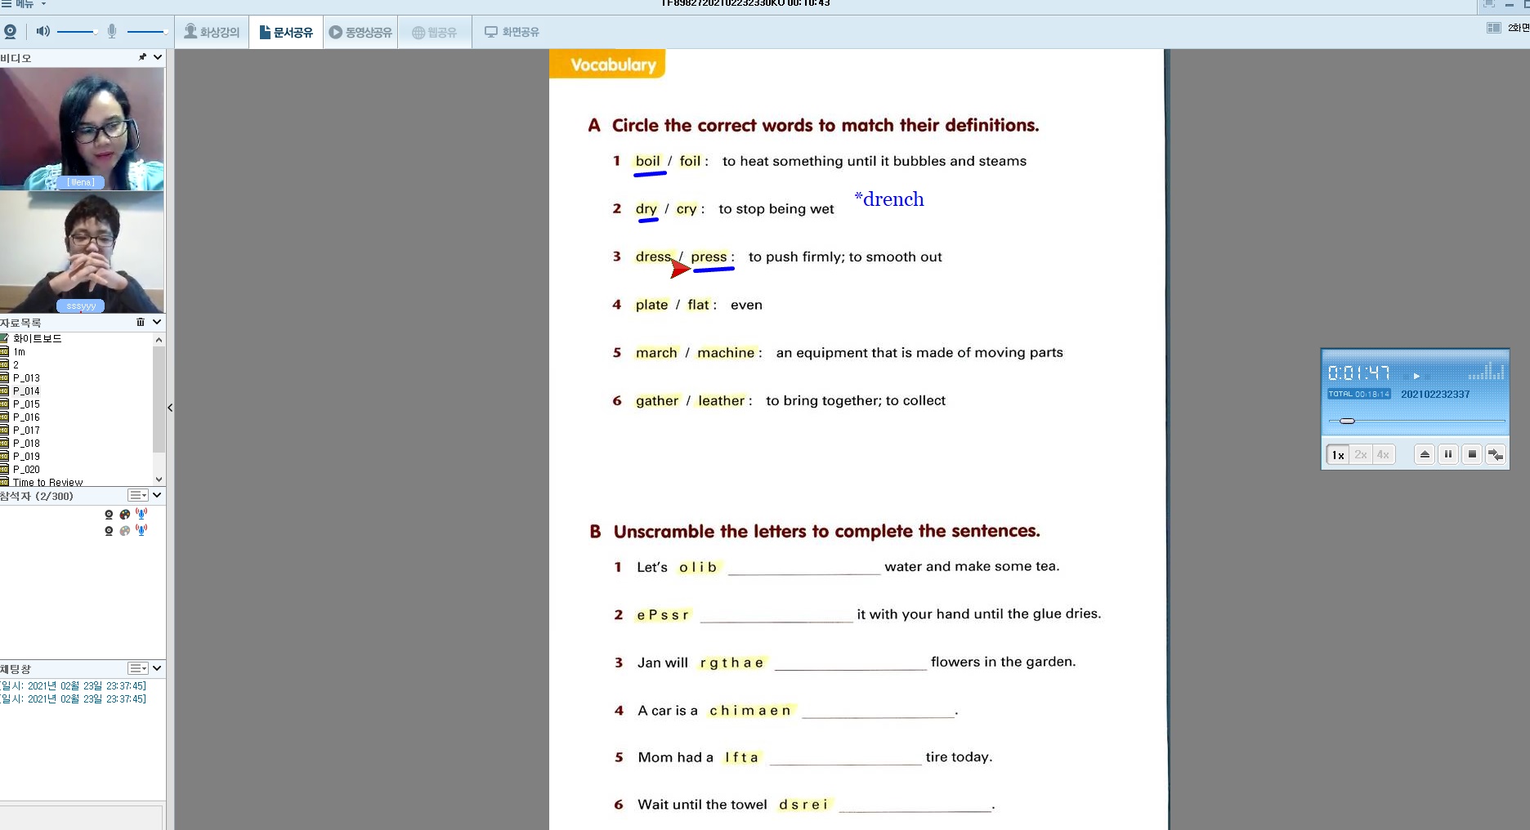Stop the recording playback
The width and height of the screenshot is (1530, 830).
pos(1471,454)
